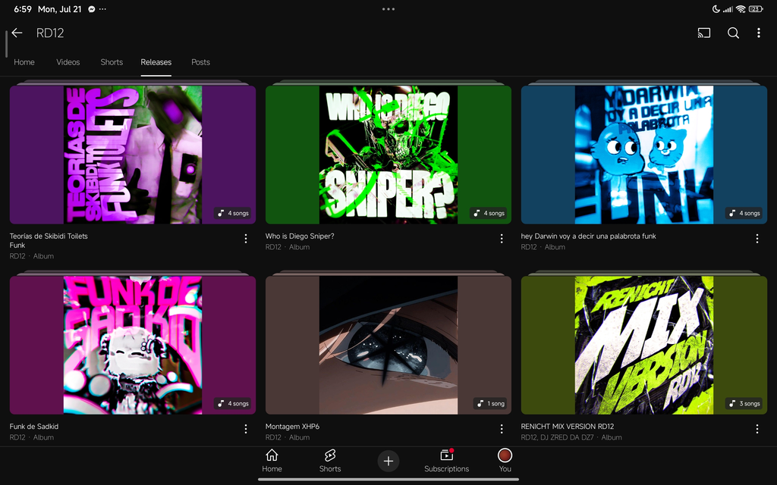This screenshot has height=485, width=777.
Task: Tap the bottom gesture navigation bar
Action: pos(388,479)
